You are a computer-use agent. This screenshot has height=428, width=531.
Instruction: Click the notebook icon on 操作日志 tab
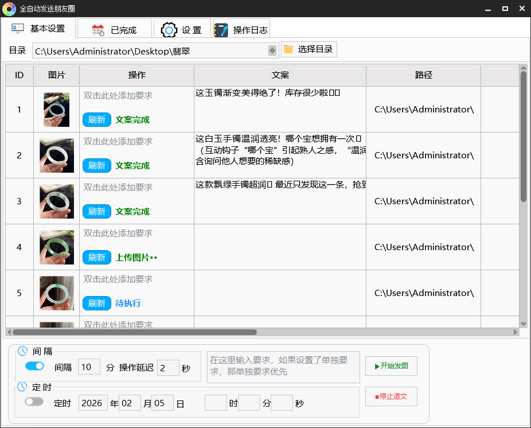pyautogui.click(x=221, y=28)
